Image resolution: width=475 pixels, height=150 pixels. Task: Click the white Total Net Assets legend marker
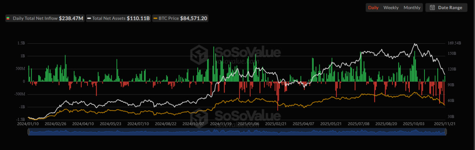pyautogui.click(x=89, y=18)
